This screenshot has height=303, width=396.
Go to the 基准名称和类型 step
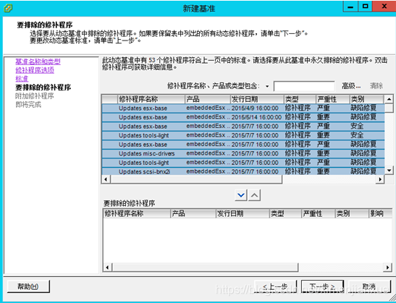point(38,61)
